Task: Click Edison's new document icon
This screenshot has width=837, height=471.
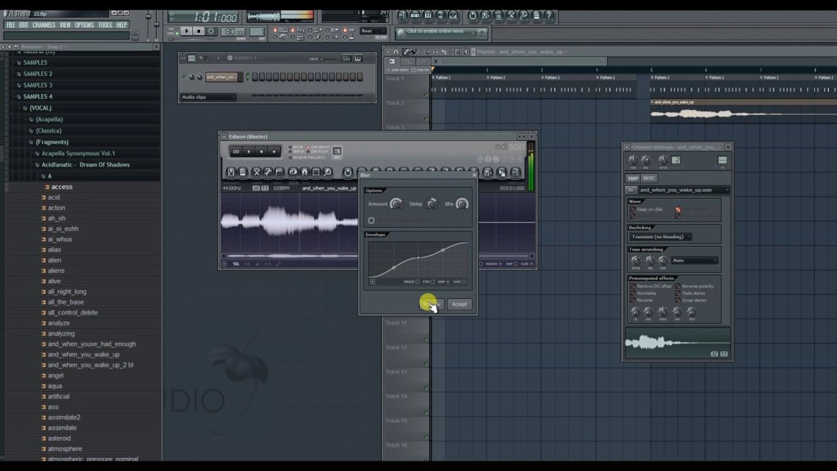Action: [243, 172]
